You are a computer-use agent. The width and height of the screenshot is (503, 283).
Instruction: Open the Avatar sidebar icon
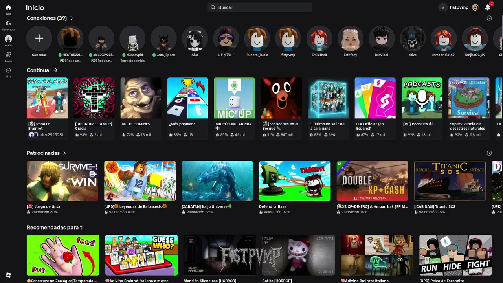tap(8, 39)
